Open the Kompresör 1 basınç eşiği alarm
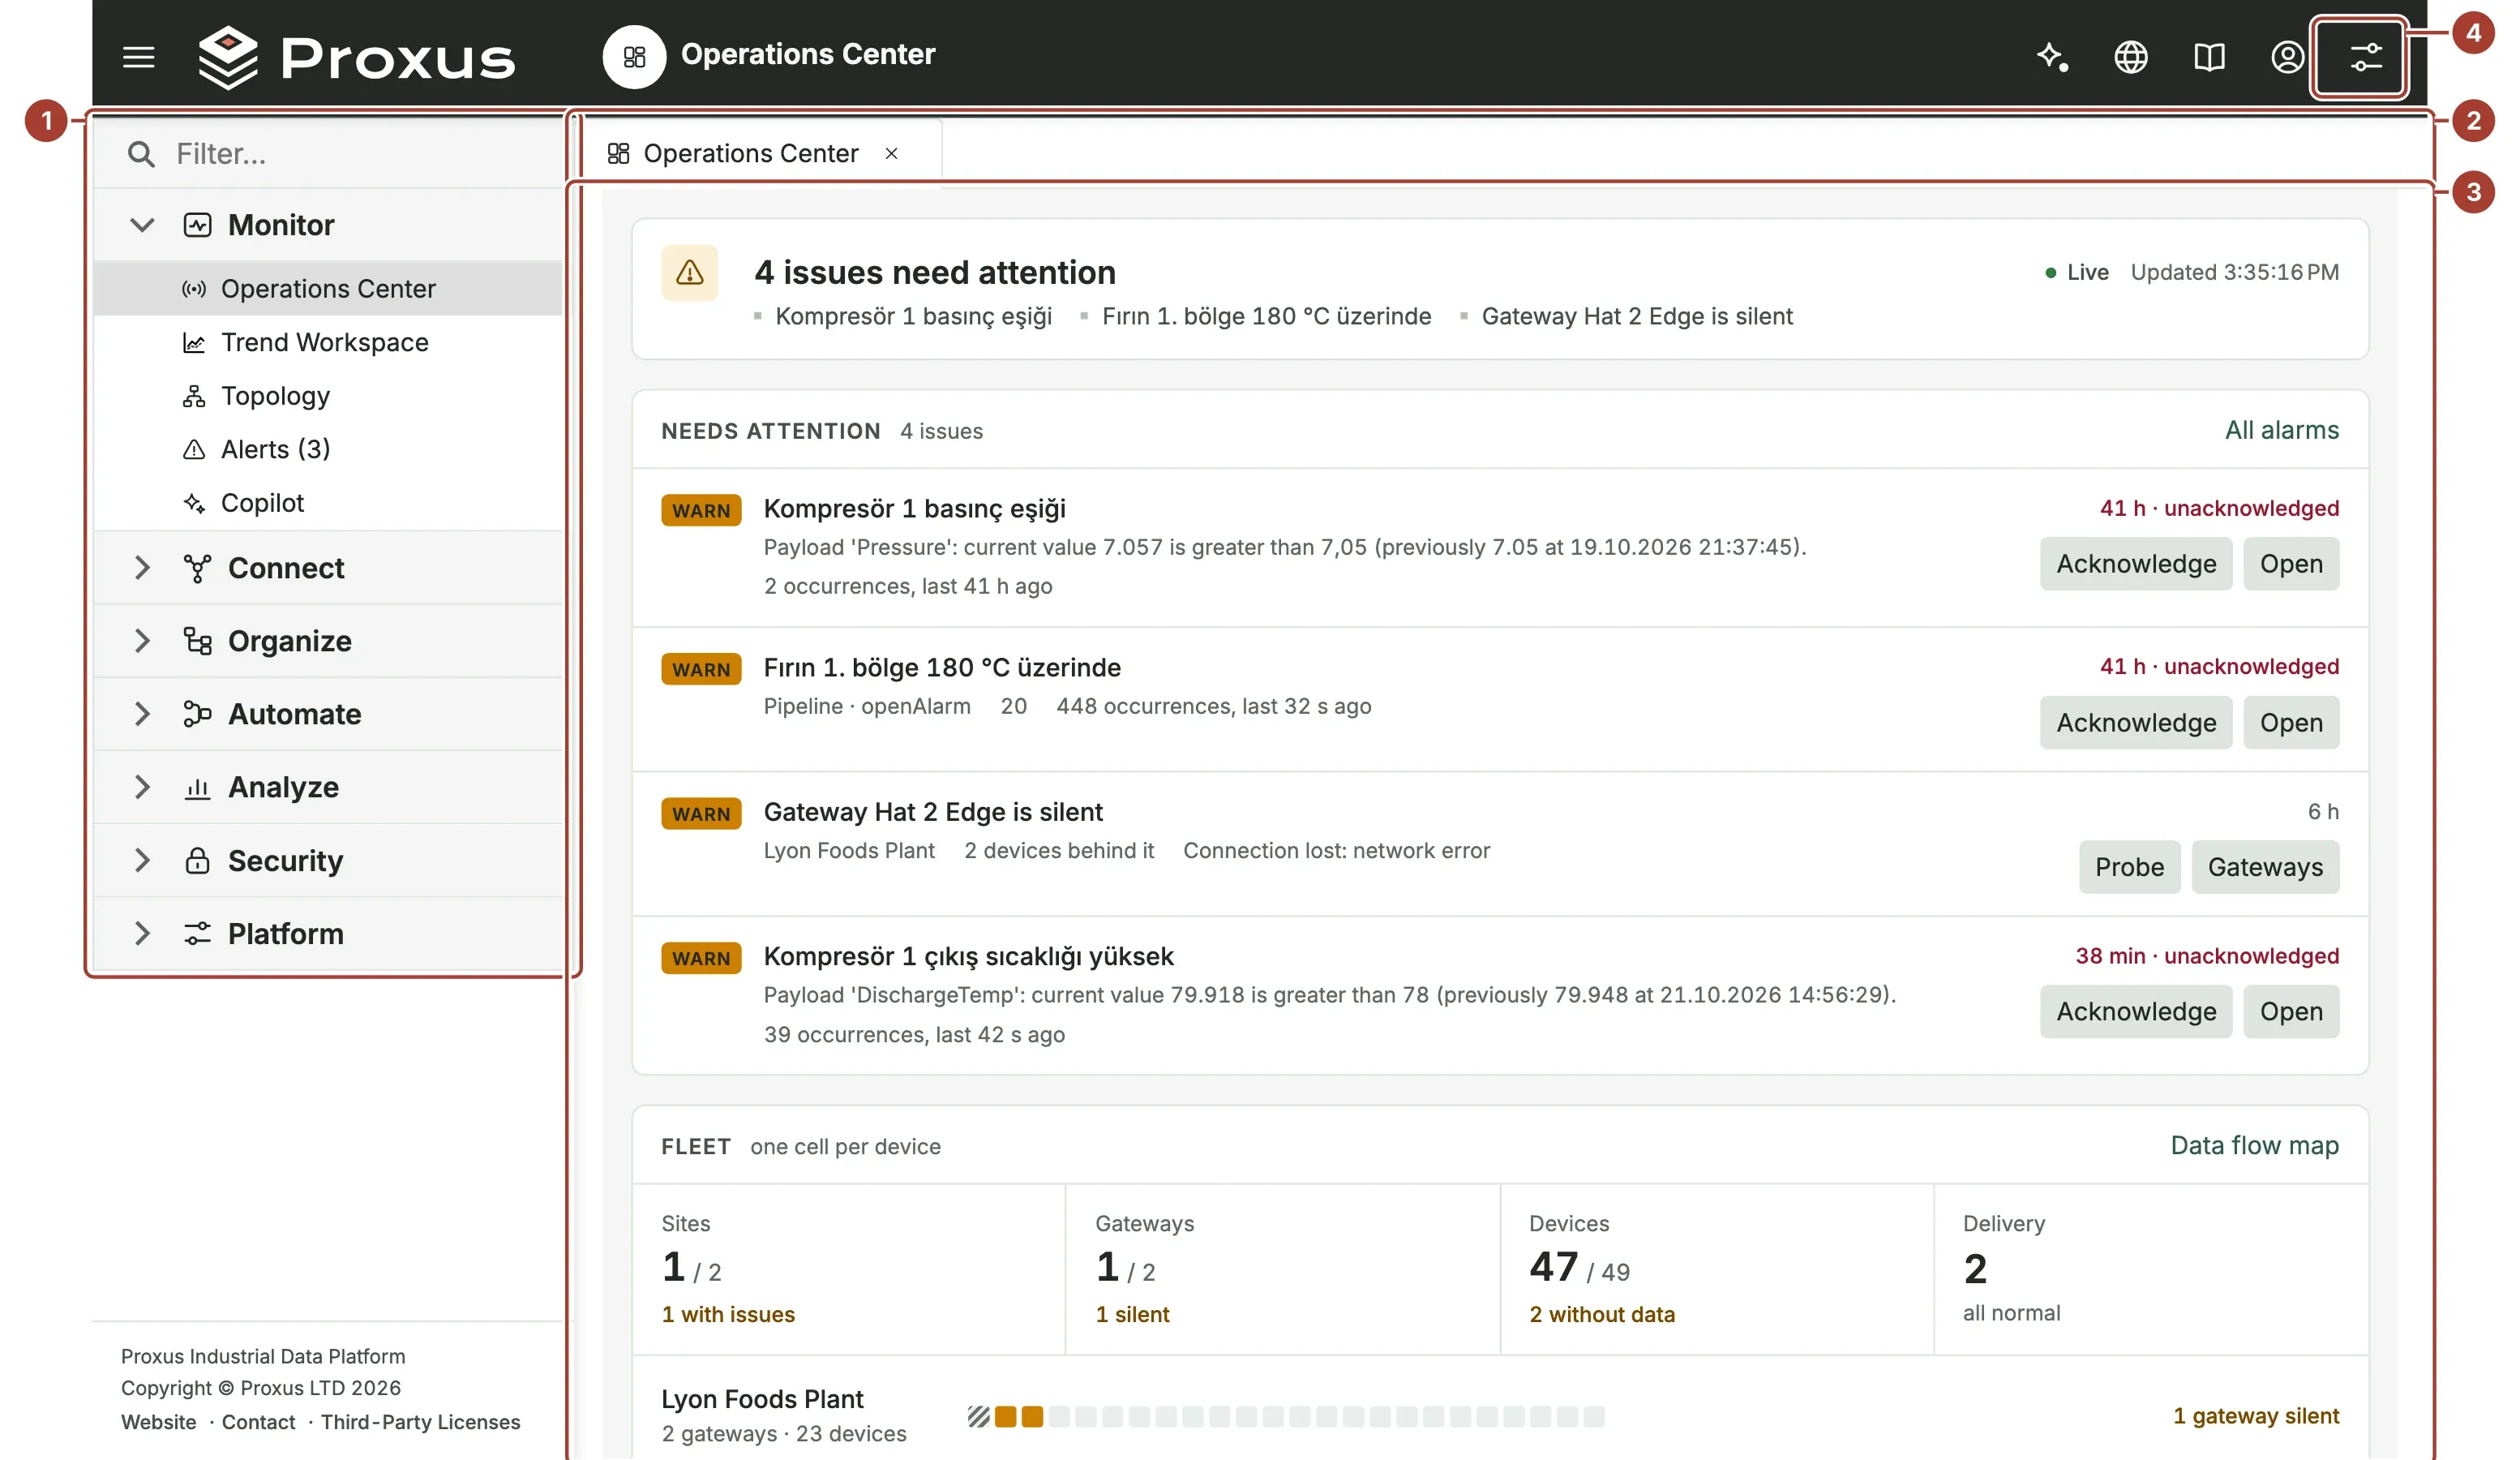Image resolution: width=2520 pixels, height=1460 pixels. point(2290,564)
